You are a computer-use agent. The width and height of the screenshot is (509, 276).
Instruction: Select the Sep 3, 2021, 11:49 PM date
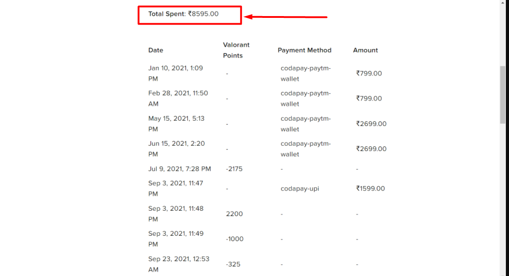[176, 239]
